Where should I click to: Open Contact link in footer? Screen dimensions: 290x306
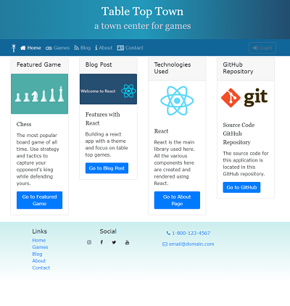pos(41,268)
